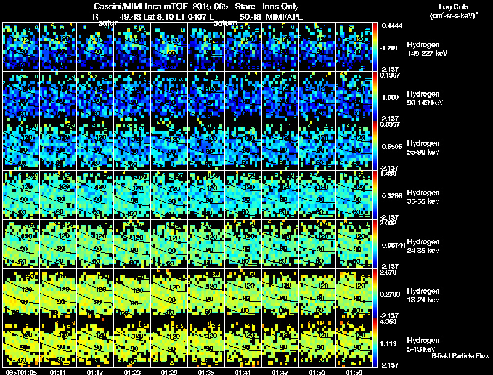
Task: Click the "Hydrogen 5-13 keV" row label
Action: 423,345
